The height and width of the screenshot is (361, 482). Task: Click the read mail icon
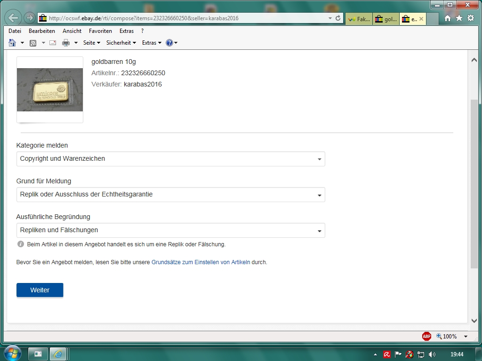click(x=53, y=43)
